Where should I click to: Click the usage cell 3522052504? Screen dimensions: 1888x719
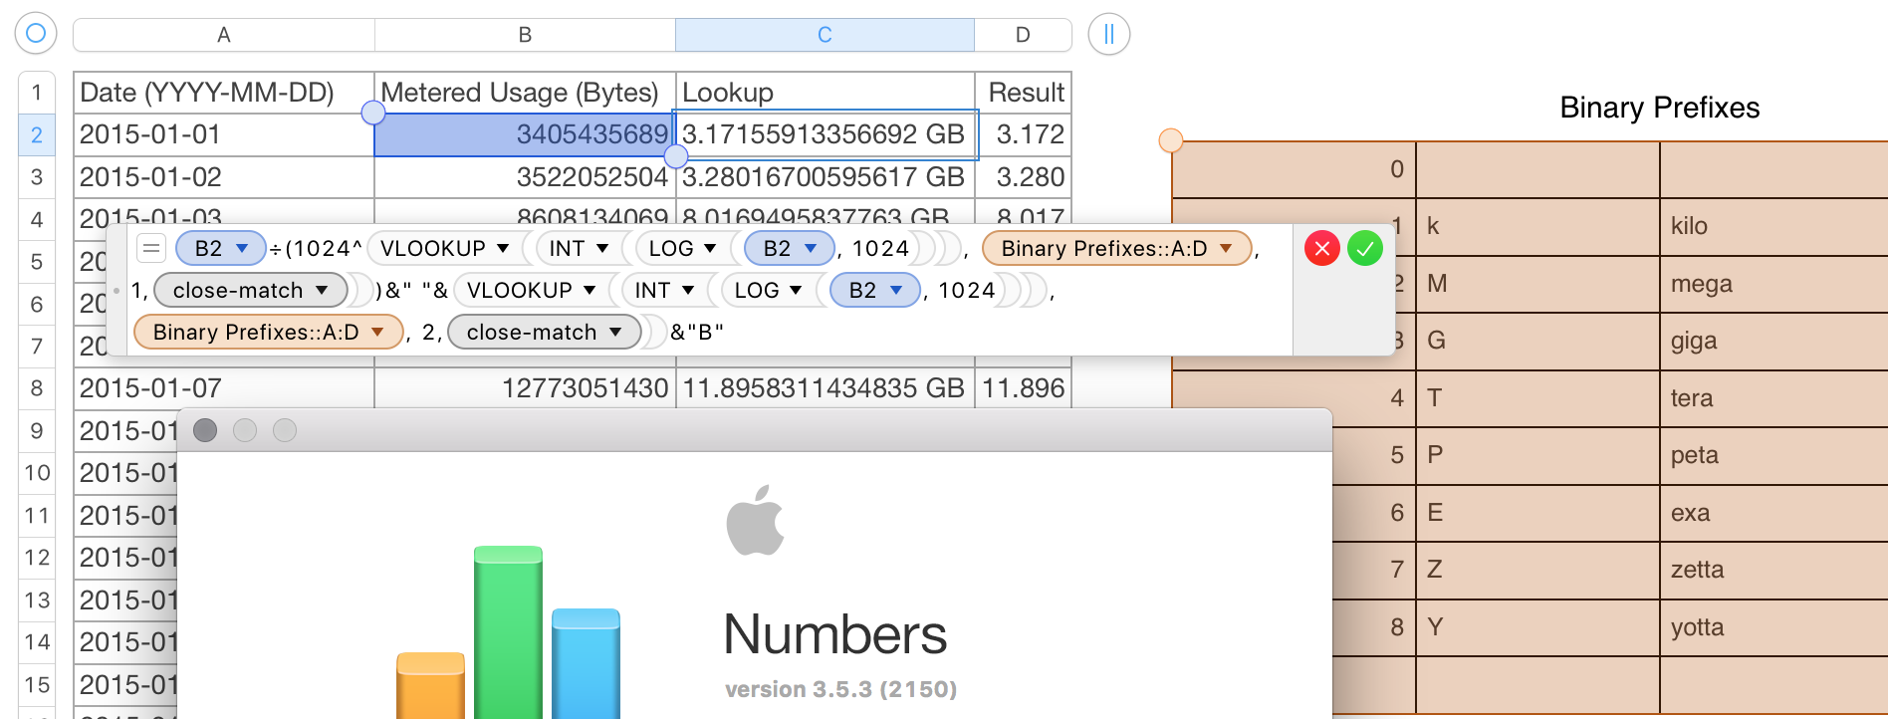[525, 177]
